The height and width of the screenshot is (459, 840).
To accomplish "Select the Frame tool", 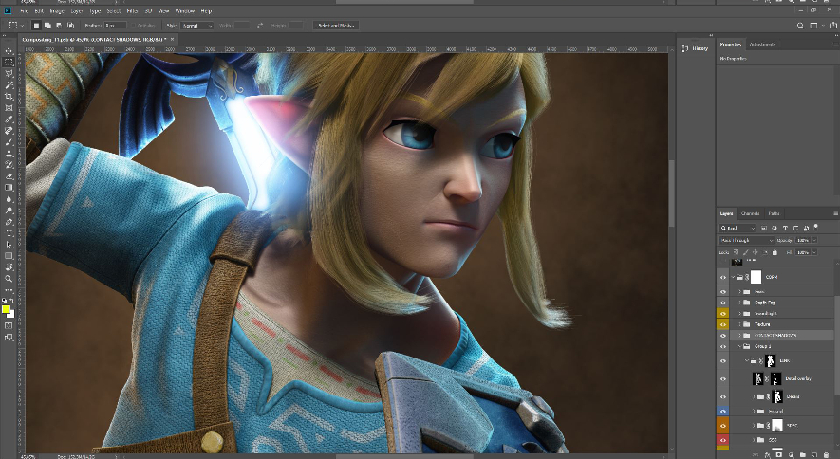I will click(9, 108).
